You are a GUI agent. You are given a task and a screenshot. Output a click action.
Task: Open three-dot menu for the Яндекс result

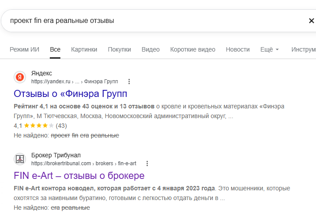[x=129, y=82]
